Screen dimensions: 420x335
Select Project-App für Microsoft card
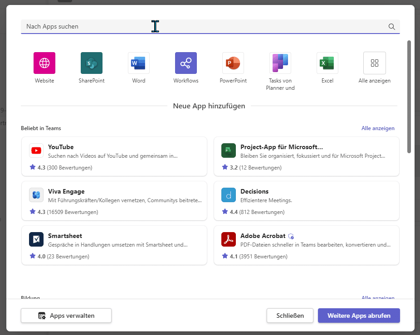pyautogui.click(x=306, y=156)
